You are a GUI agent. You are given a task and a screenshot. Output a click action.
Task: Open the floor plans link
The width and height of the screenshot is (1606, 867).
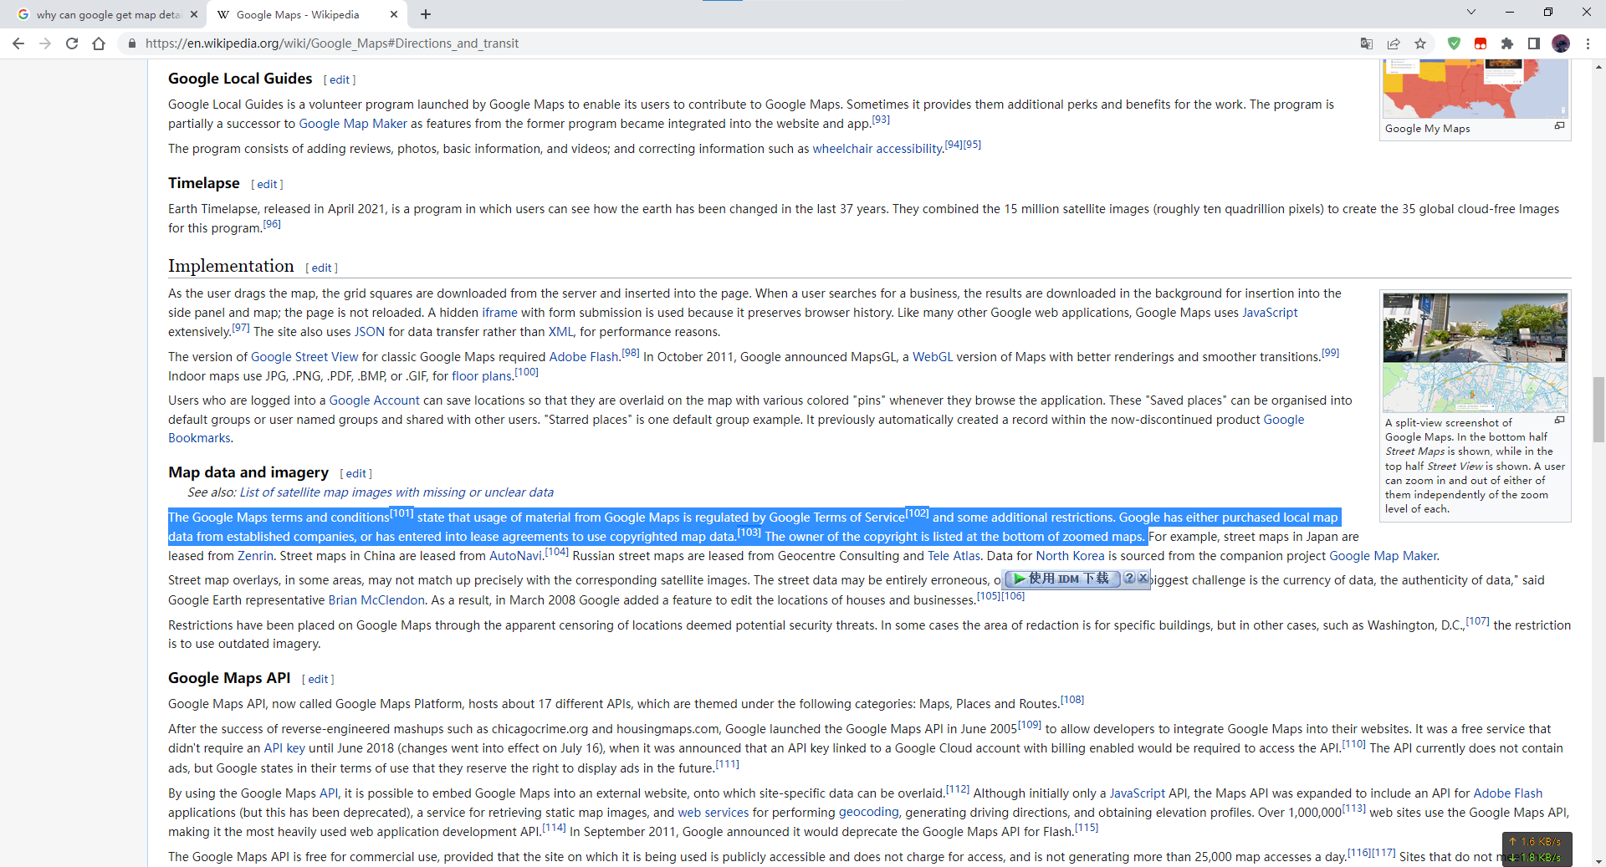482,376
